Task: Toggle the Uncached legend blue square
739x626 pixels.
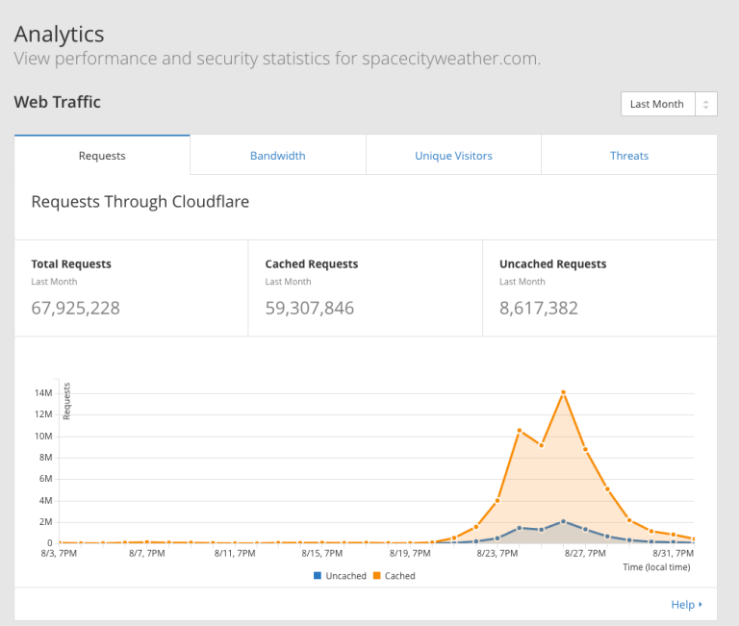Action: pos(318,576)
